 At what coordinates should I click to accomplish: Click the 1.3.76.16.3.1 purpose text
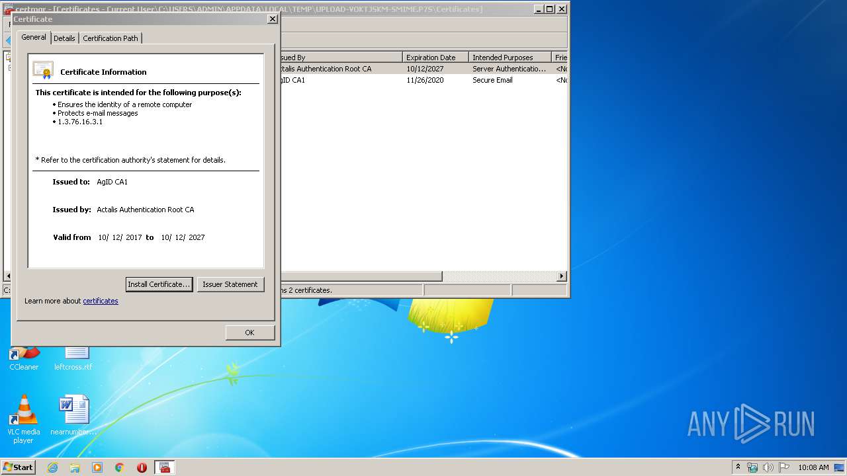click(80, 122)
